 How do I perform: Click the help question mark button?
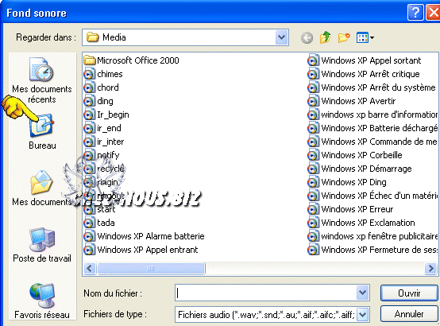point(415,13)
